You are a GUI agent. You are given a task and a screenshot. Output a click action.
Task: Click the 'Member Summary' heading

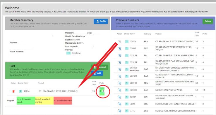click(21, 20)
